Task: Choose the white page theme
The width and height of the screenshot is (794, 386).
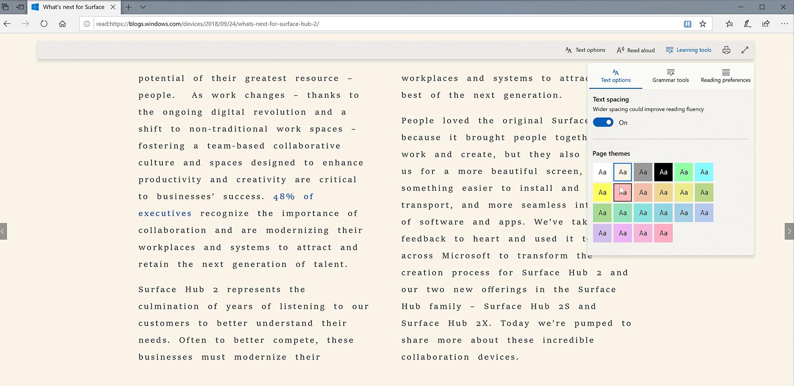Action: pos(602,172)
